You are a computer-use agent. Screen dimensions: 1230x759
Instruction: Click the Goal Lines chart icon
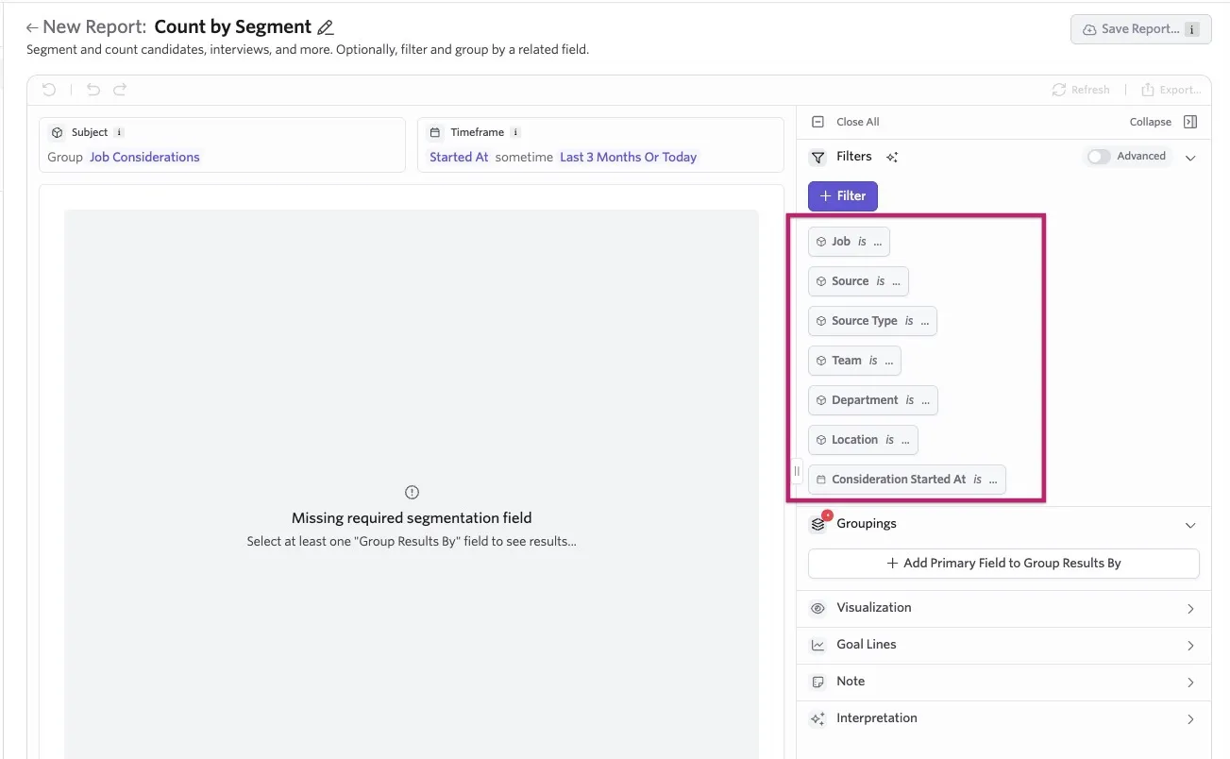coord(818,645)
